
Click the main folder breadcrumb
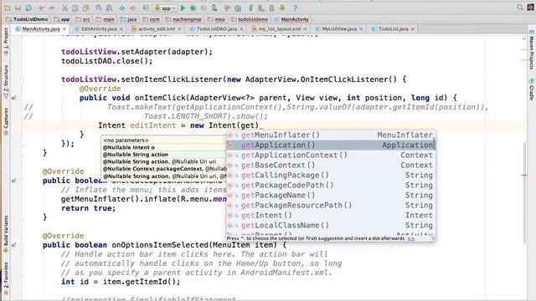click(106, 19)
